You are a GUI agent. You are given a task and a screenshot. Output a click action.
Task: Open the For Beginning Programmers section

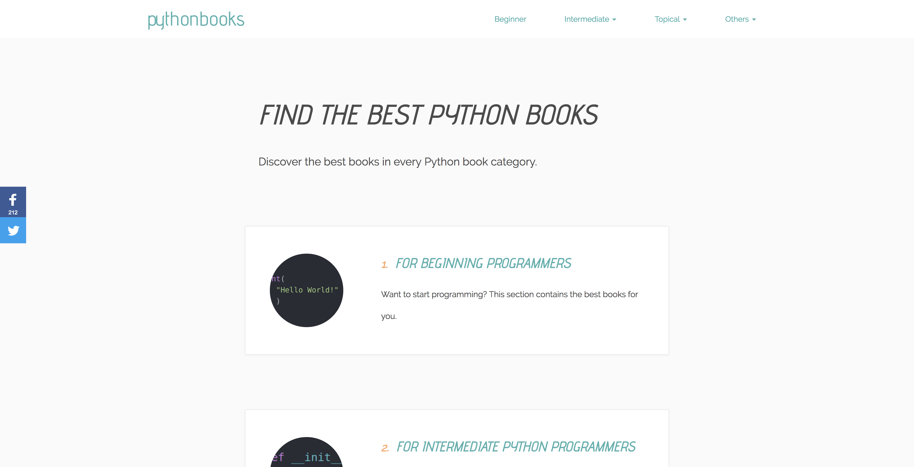[483, 263]
